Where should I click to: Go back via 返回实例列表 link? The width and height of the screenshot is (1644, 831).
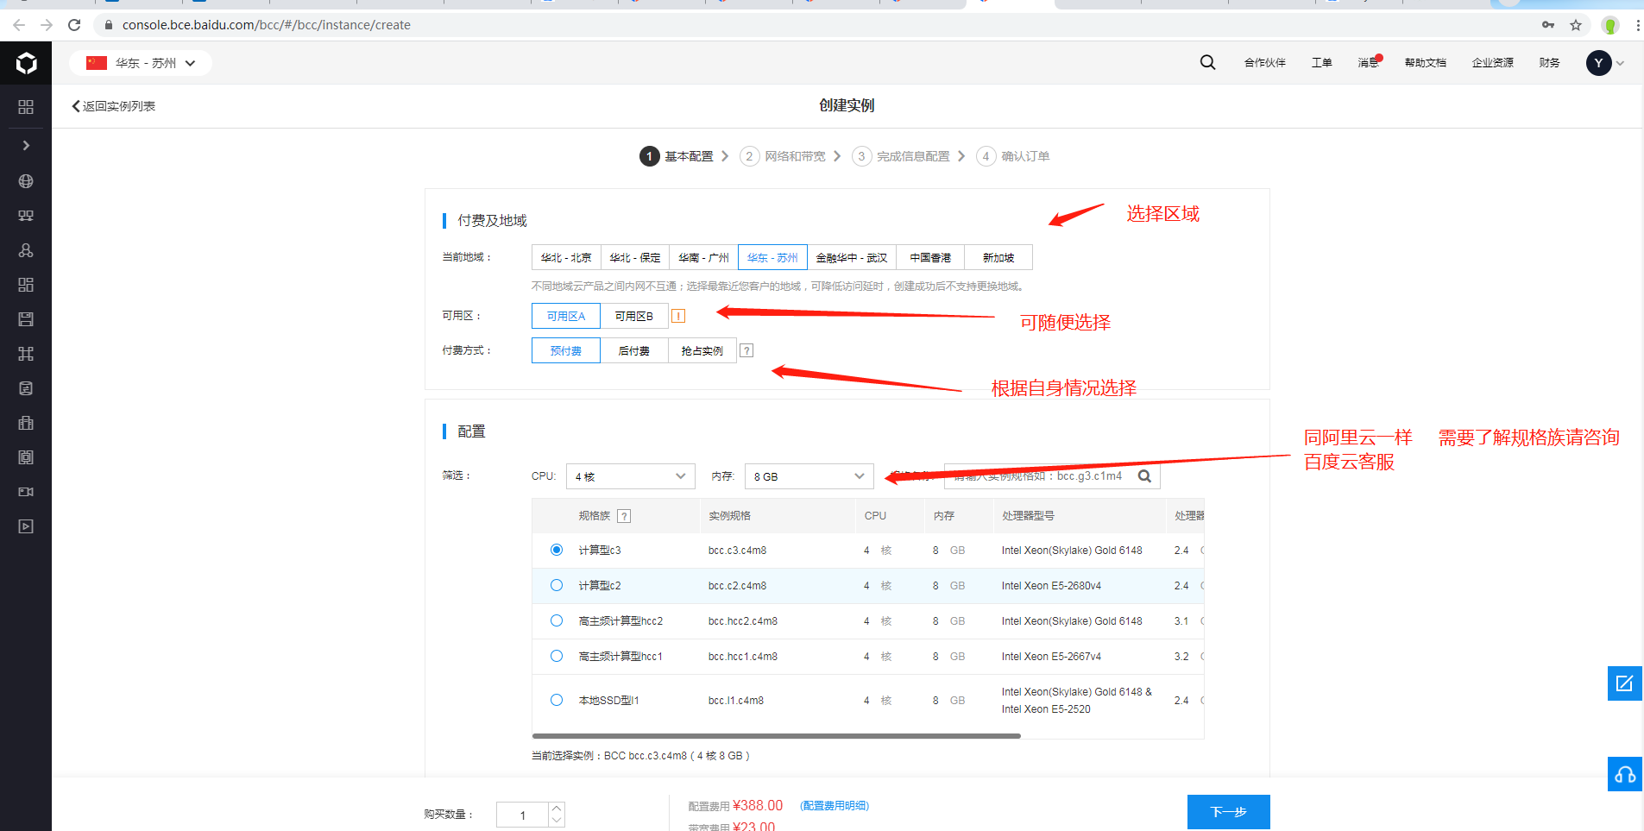coord(113,106)
